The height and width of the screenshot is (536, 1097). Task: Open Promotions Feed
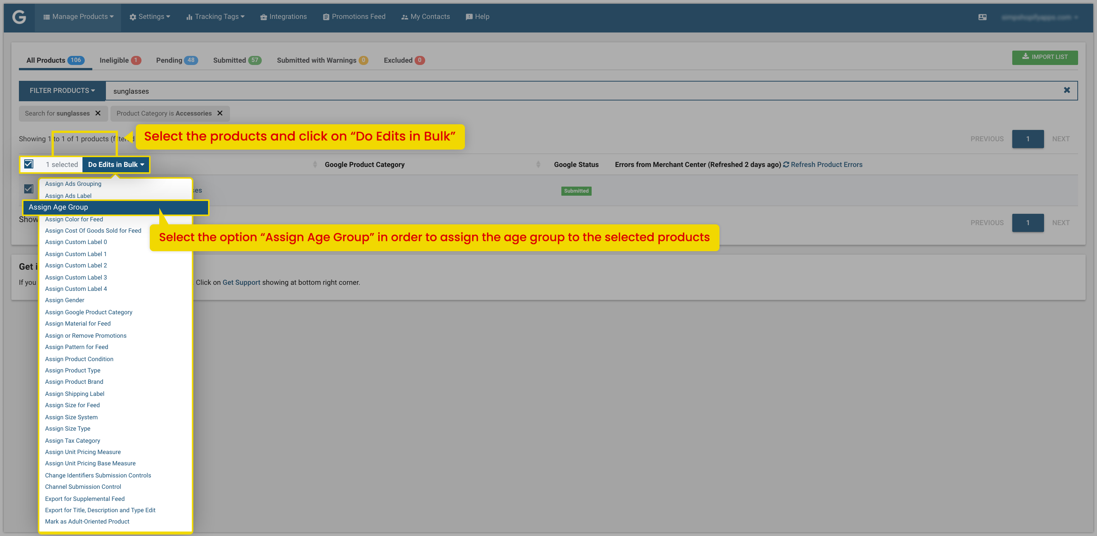pyautogui.click(x=354, y=17)
